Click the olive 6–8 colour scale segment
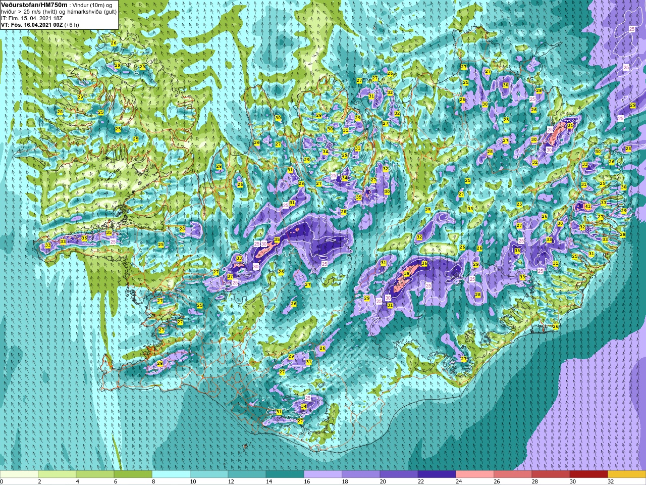646x485 pixels. pyautogui.click(x=133, y=474)
